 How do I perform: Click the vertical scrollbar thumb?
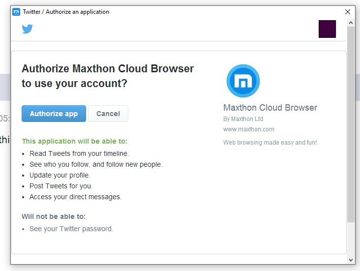351,124
